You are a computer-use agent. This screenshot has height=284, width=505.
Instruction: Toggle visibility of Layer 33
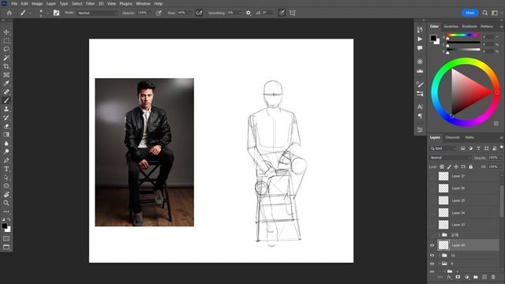click(432, 224)
